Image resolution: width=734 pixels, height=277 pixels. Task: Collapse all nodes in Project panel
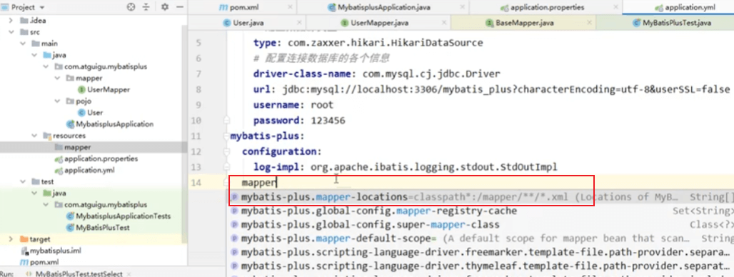146,7
